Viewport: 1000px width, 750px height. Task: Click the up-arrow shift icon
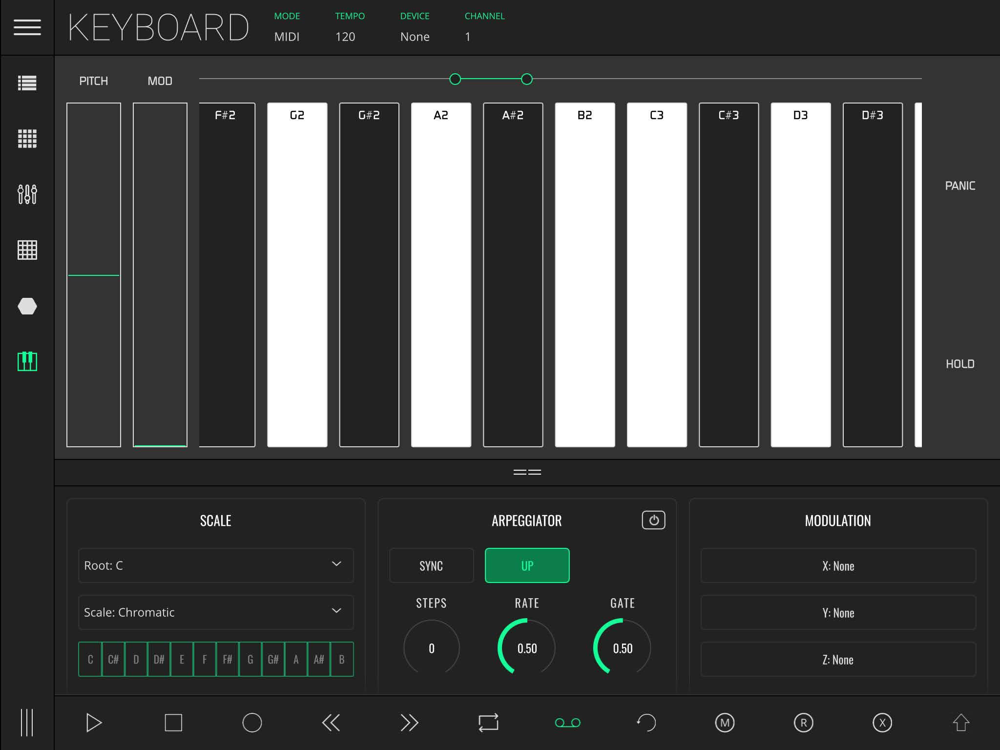pyautogui.click(x=961, y=723)
